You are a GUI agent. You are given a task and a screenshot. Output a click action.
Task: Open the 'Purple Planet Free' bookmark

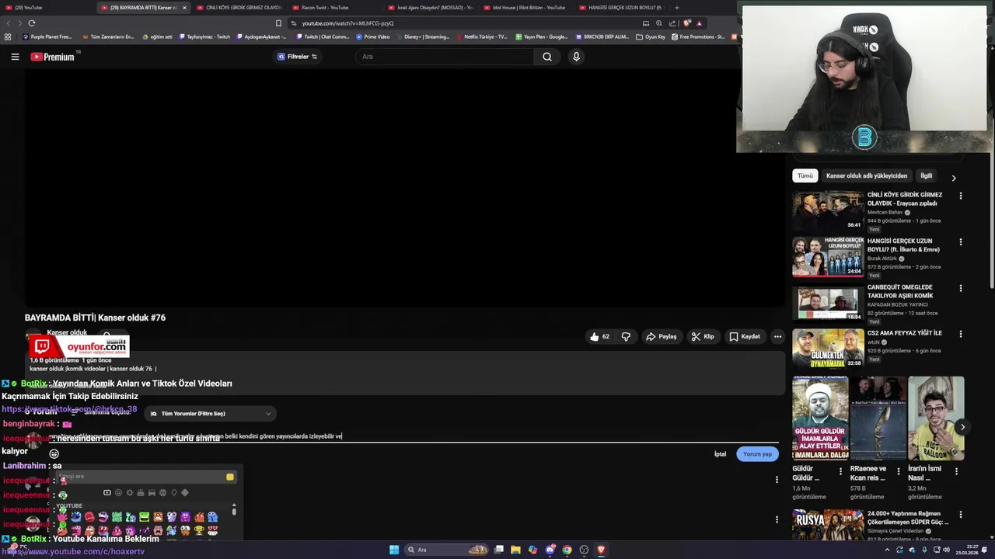[47, 36]
